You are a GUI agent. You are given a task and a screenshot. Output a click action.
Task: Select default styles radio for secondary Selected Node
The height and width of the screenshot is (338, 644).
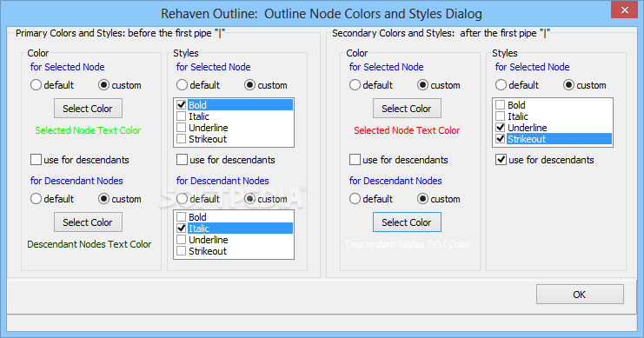pyautogui.click(x=501, y=85)
